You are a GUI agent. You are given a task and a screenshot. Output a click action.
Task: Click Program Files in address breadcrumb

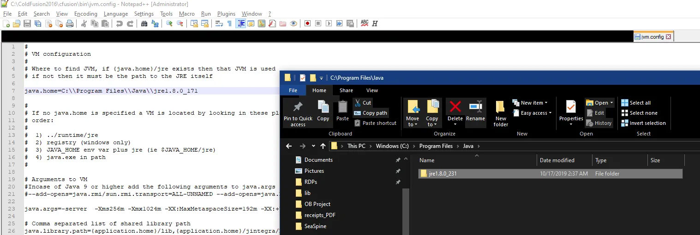click(x=436, y=146)
